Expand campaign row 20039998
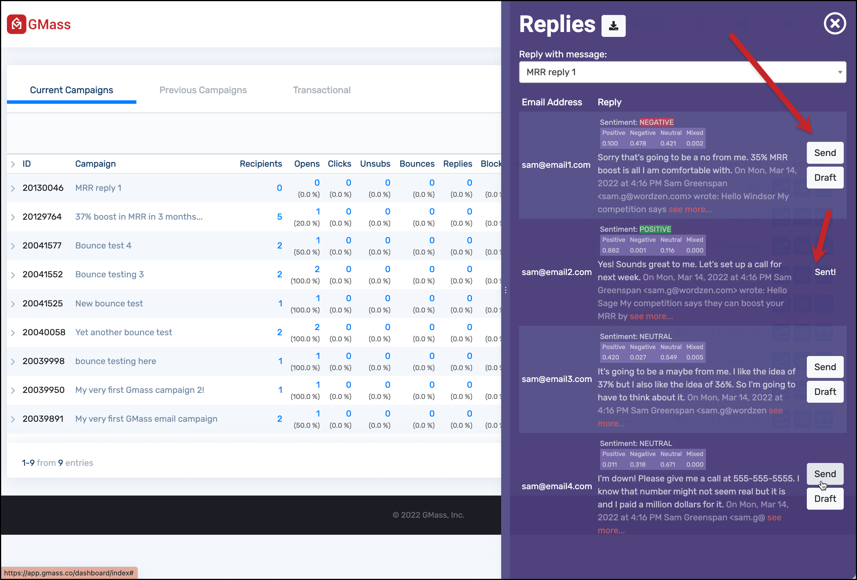The height and width of the screenshot is (580, 857). 13,362
